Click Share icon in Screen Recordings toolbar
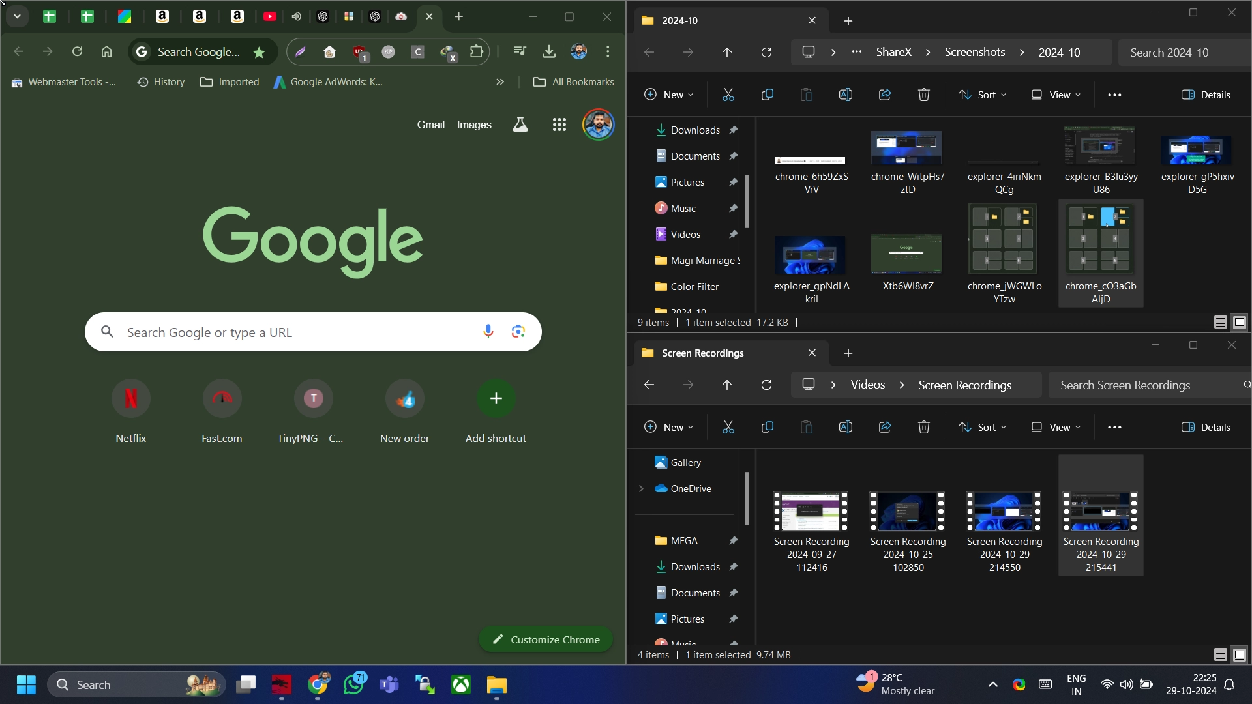Screen dimensions: 1252x704 [885, 427]
